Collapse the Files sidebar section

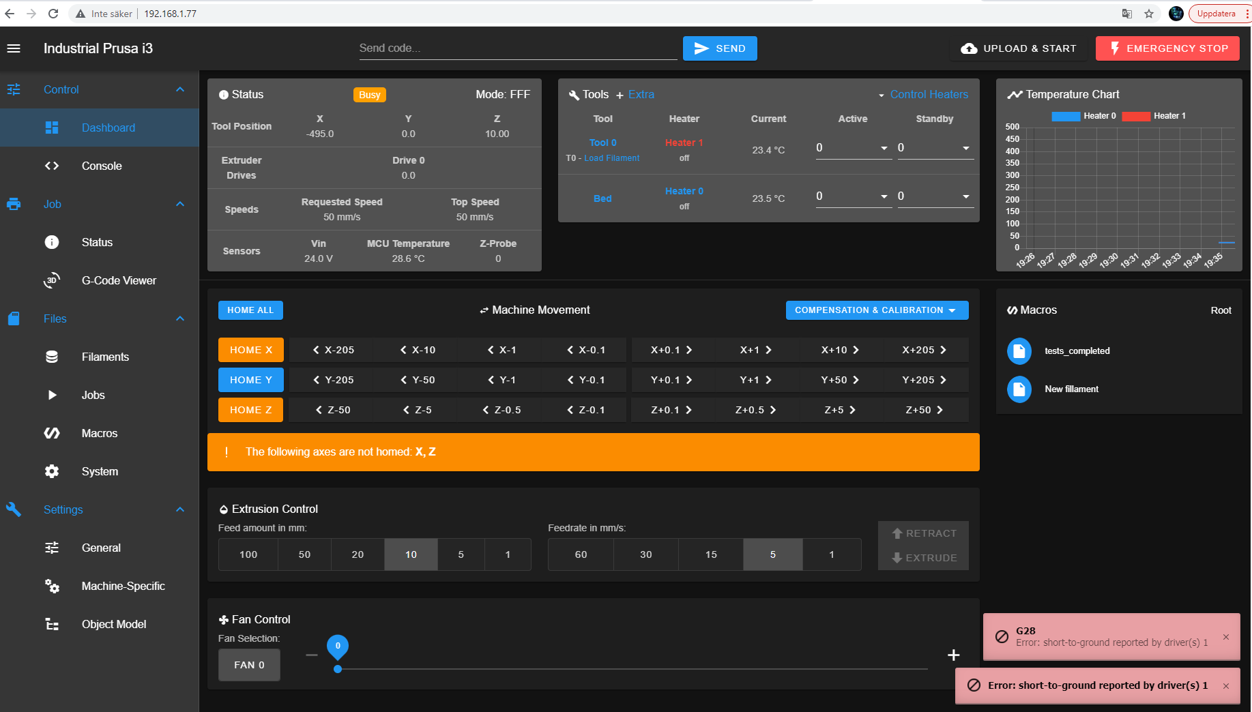click(180, 318)
